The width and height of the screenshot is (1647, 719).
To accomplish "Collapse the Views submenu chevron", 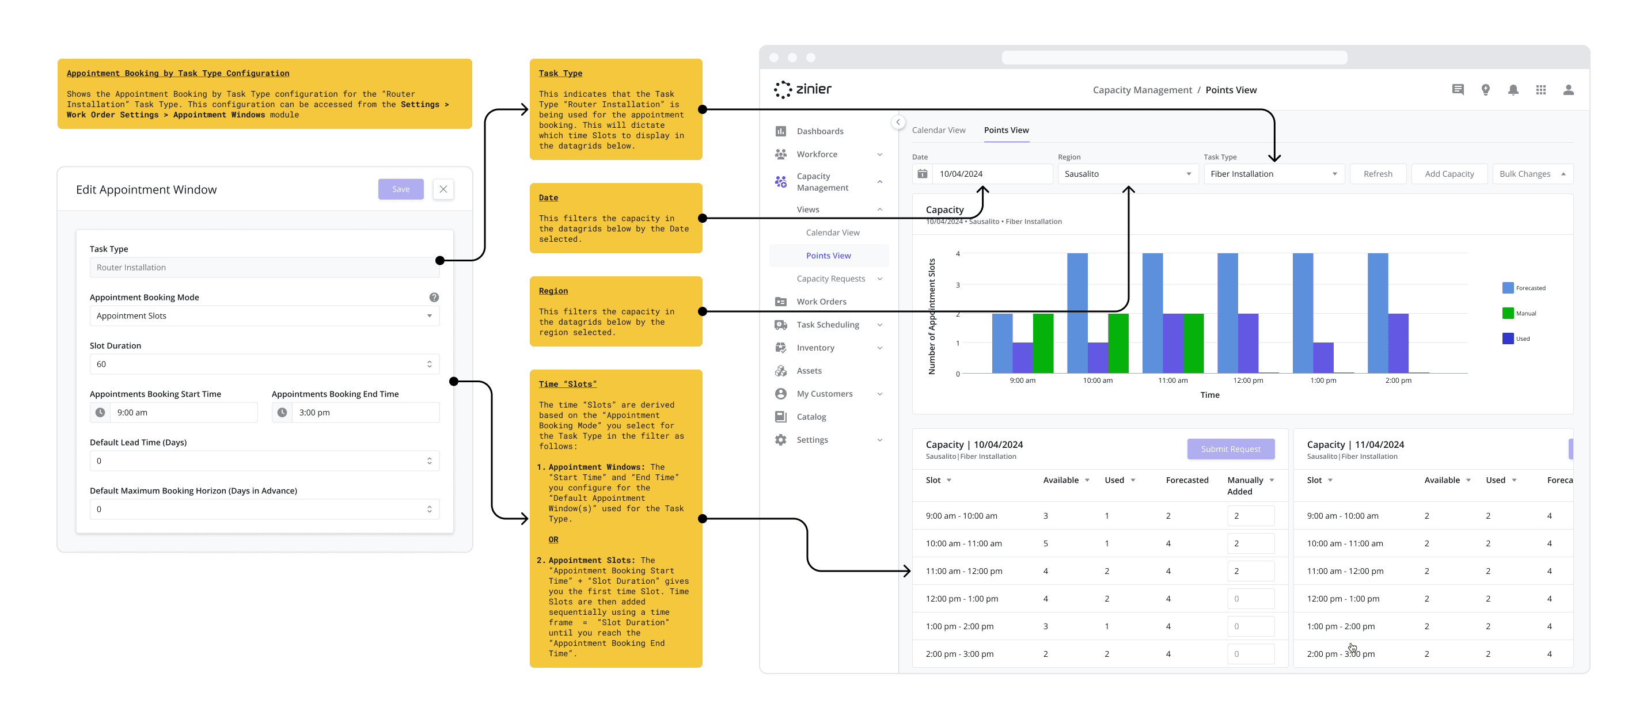I will tap(880, 210).
